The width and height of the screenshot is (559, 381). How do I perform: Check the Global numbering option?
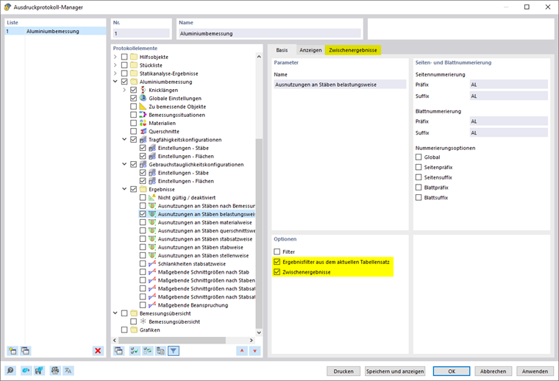tap(419, 157)
